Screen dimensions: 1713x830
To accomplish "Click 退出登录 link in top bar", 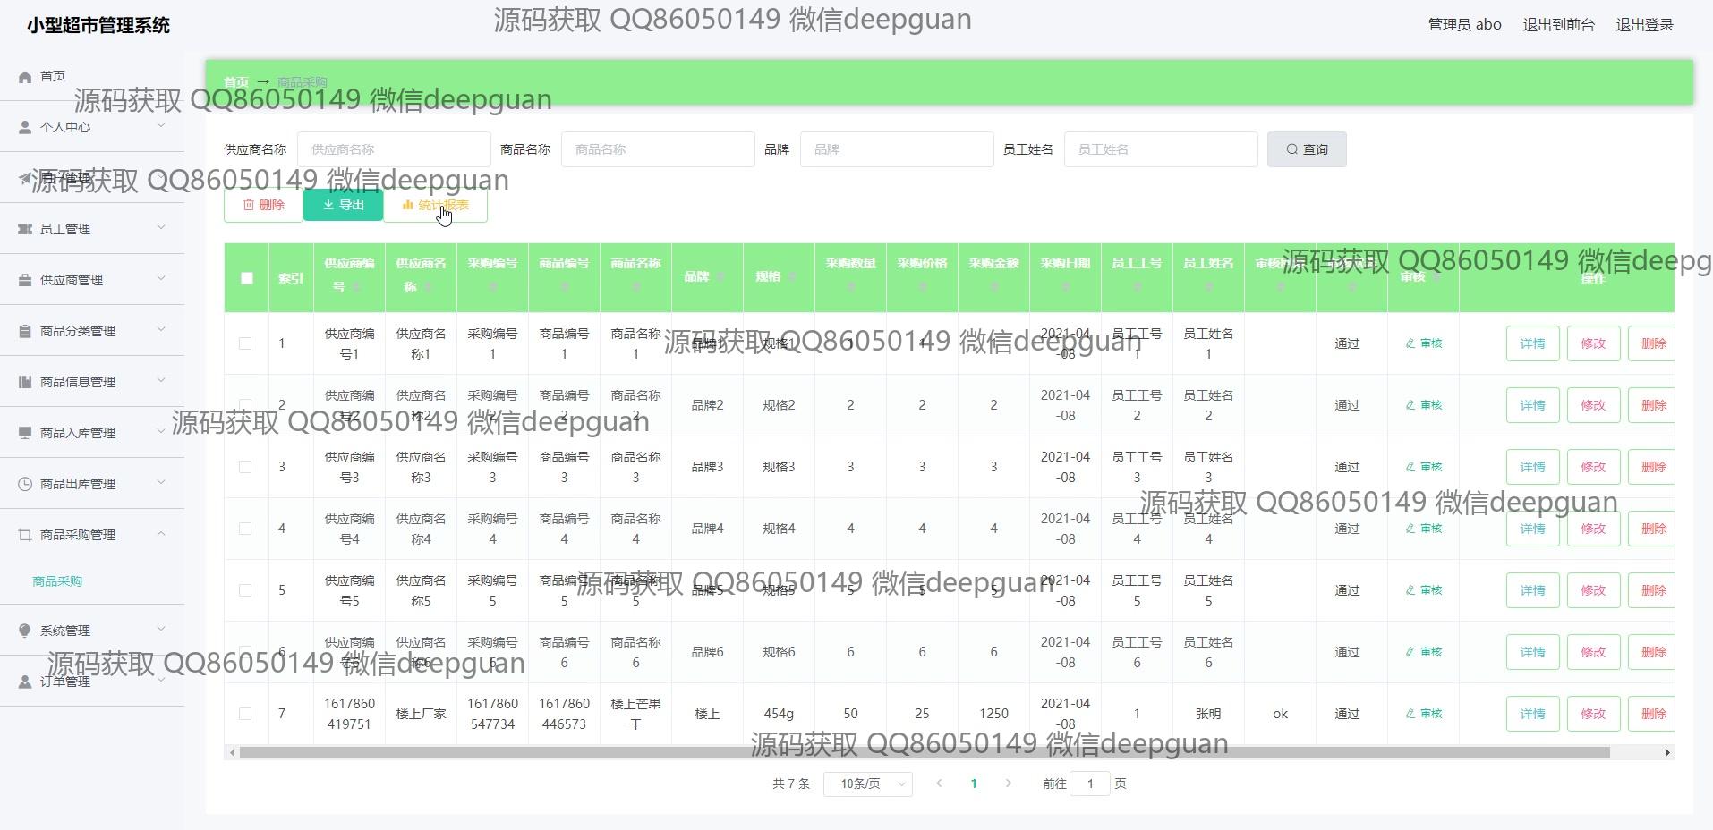I will coord(1644,25).
